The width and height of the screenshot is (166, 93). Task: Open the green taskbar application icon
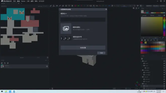coord(6,91)
